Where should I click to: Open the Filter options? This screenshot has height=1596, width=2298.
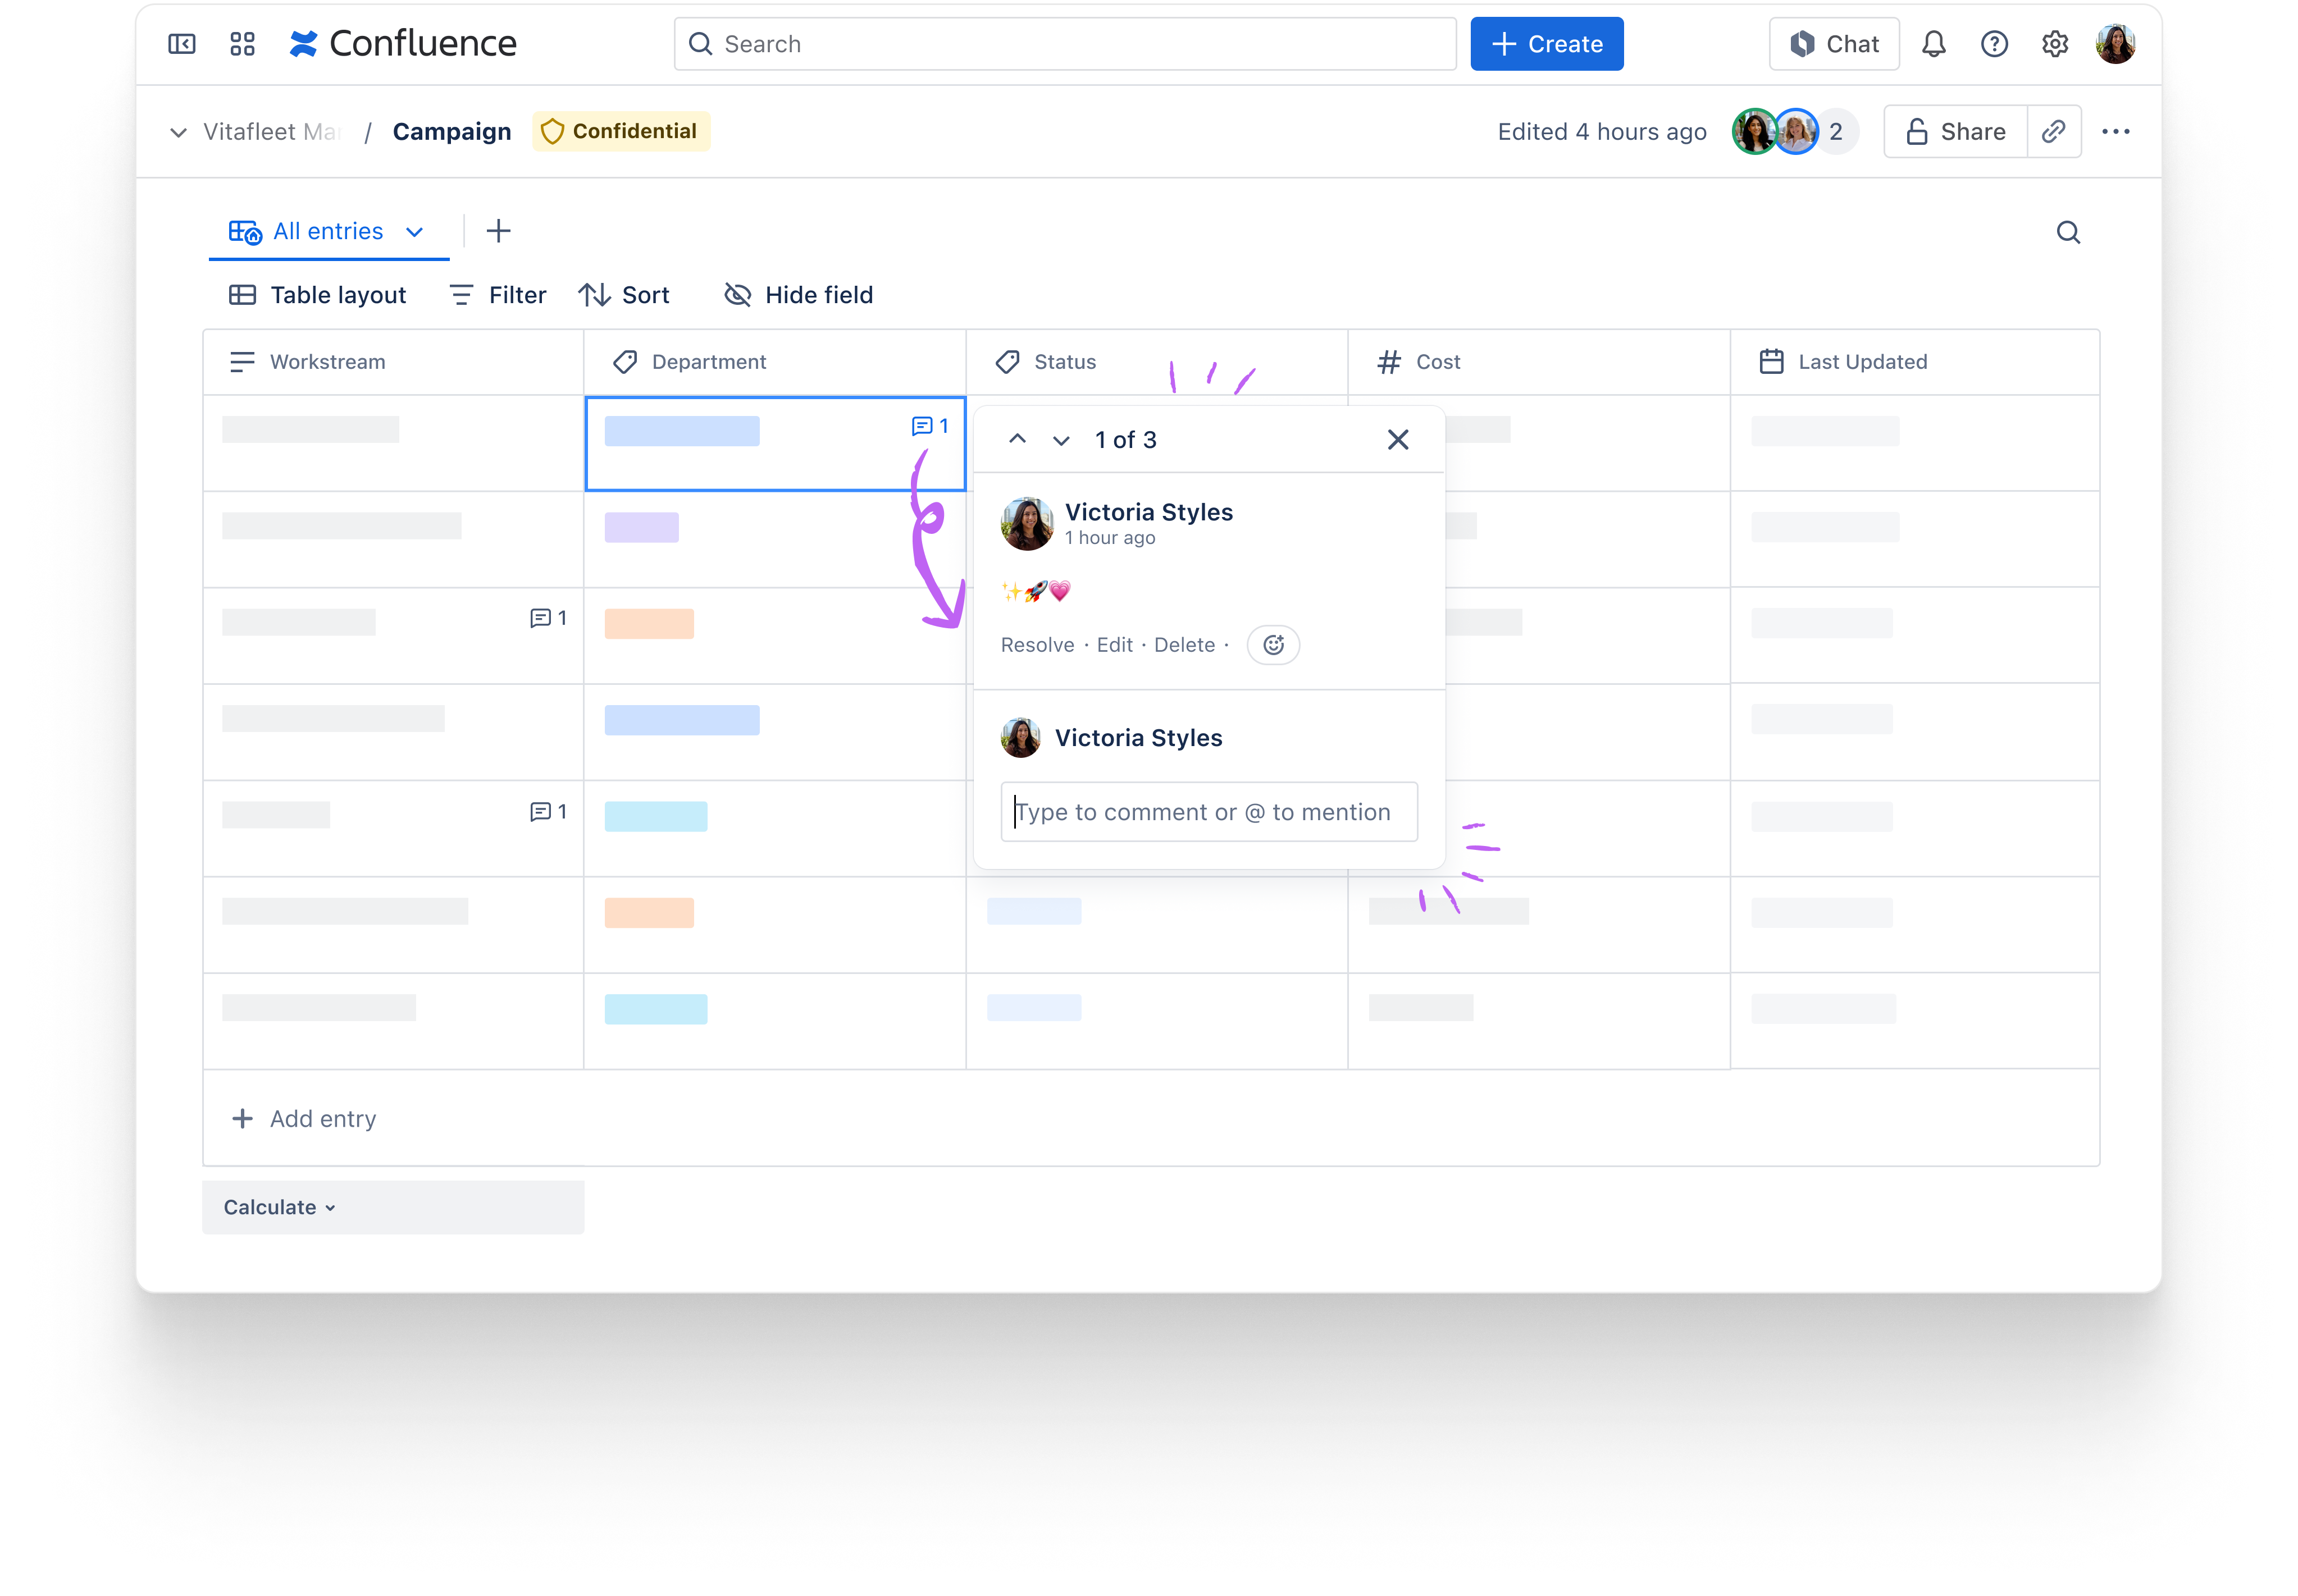(x=497, y=295)
